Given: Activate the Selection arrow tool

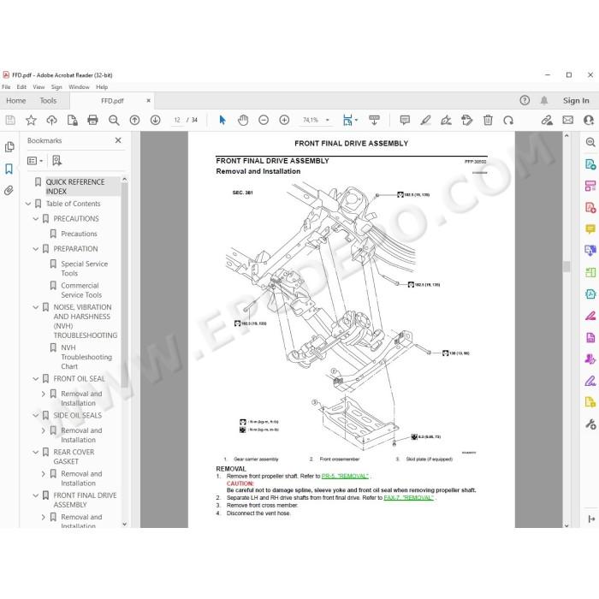Looking at the screenshot, I should coord(222,120).
